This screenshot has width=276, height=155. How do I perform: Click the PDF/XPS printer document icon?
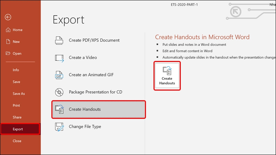(59, 40)
